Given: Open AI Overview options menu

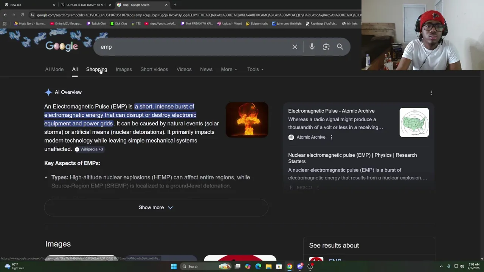Looking at the screenshot, I should (x=431, y=93).
